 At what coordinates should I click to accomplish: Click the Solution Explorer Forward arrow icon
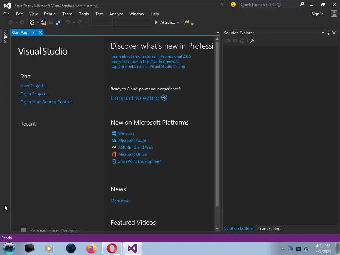pos(235,41)
